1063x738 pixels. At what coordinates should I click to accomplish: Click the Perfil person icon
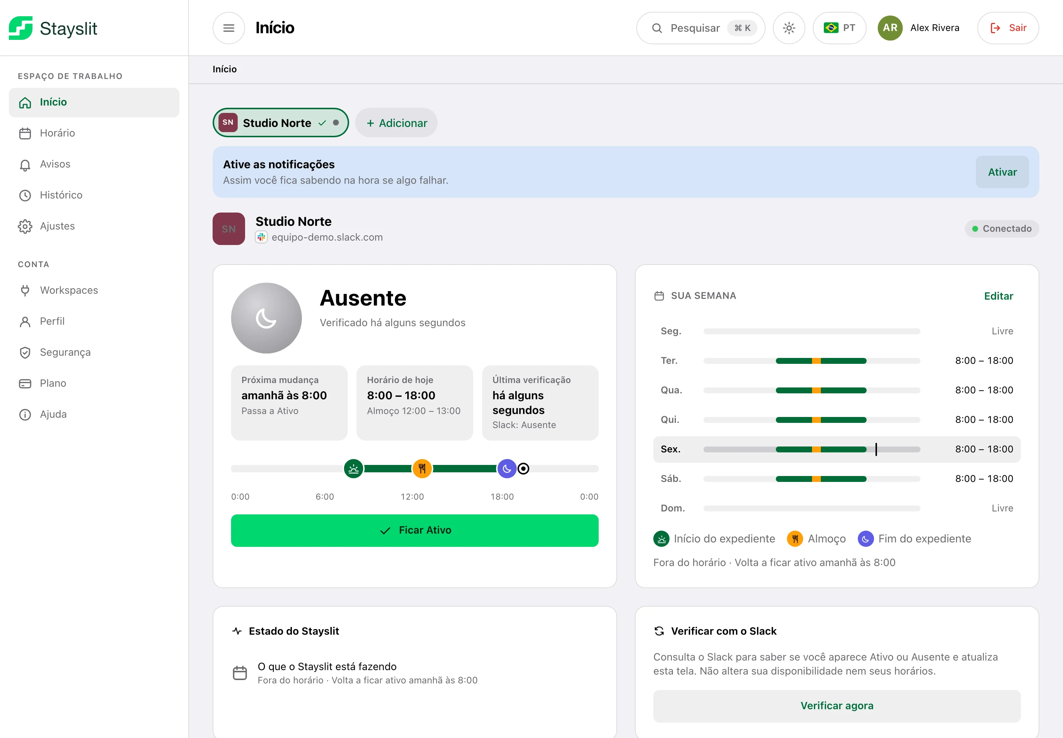click(x=25, y=321)
